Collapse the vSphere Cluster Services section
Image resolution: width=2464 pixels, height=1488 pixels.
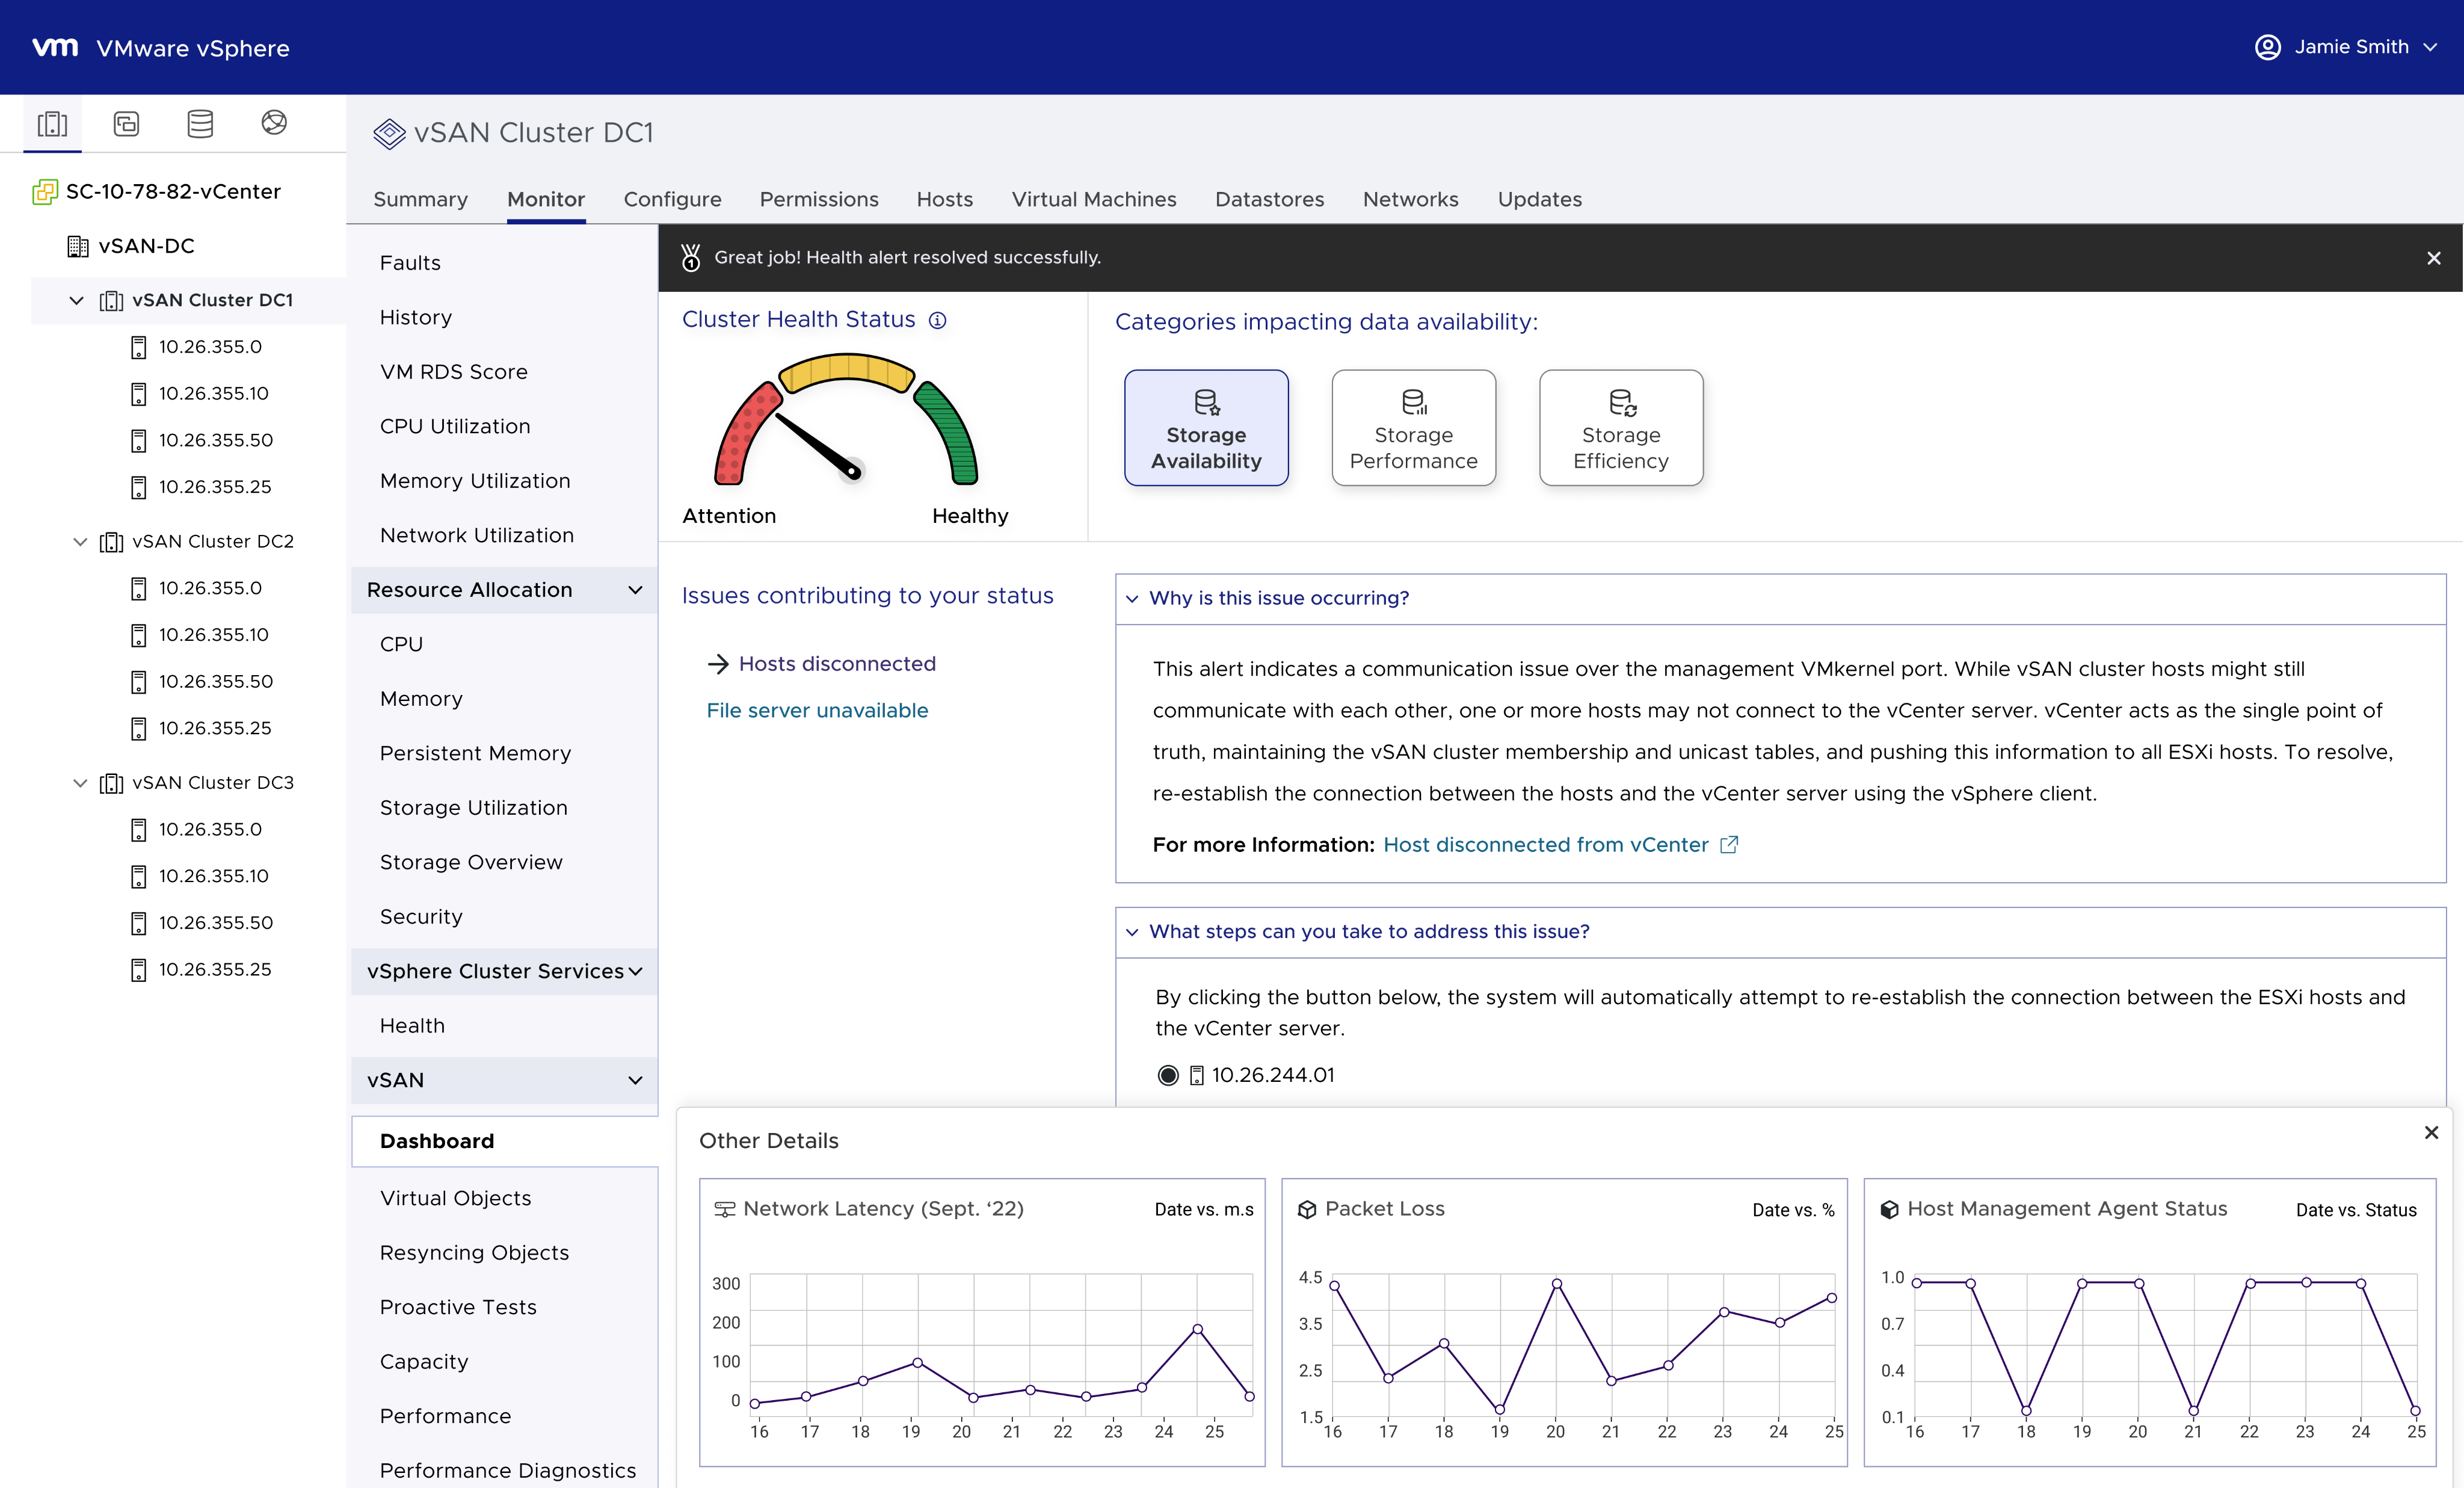(635, 971)
